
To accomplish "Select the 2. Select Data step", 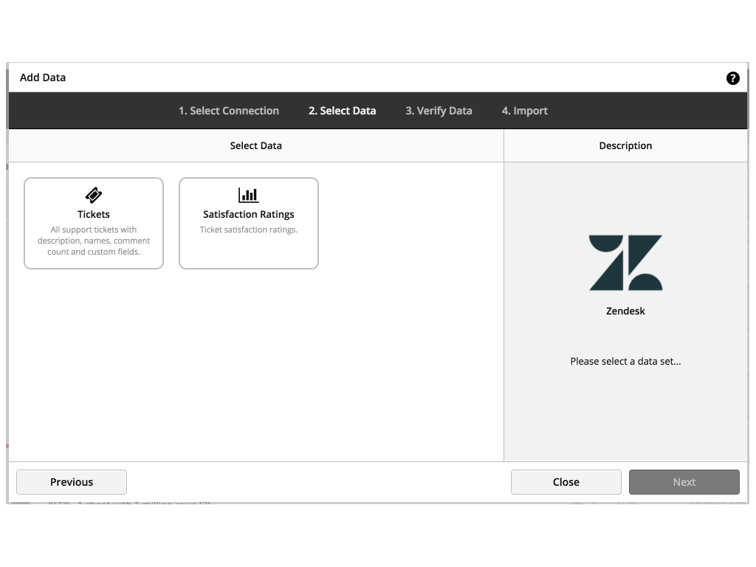I will (342, 111).
